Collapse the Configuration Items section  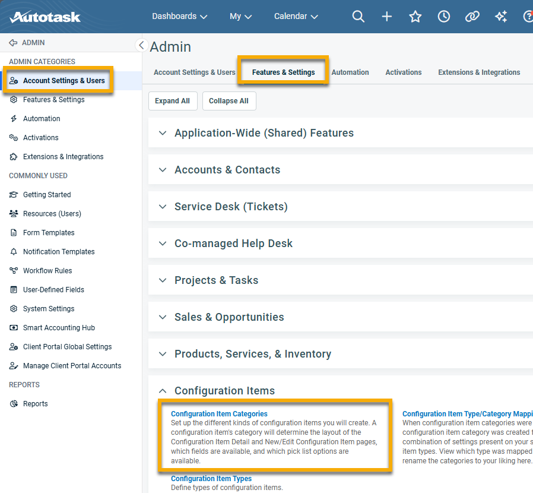click(163, 391)
